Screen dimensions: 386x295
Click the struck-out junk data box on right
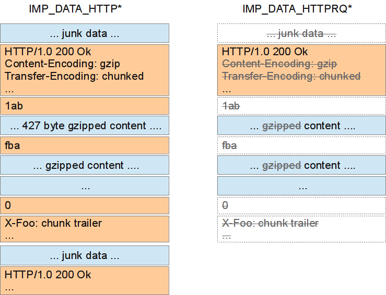click(x=301, y=33)
